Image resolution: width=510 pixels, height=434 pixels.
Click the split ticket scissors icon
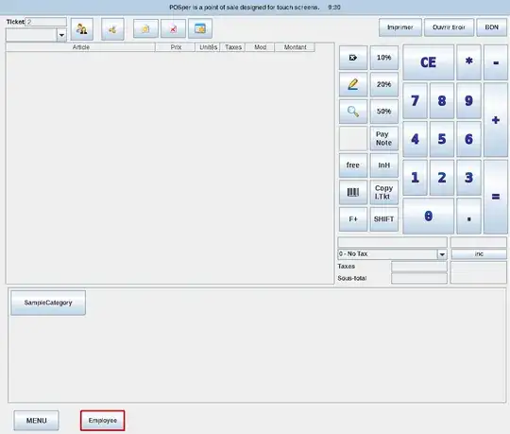click(x=112, y=29)
